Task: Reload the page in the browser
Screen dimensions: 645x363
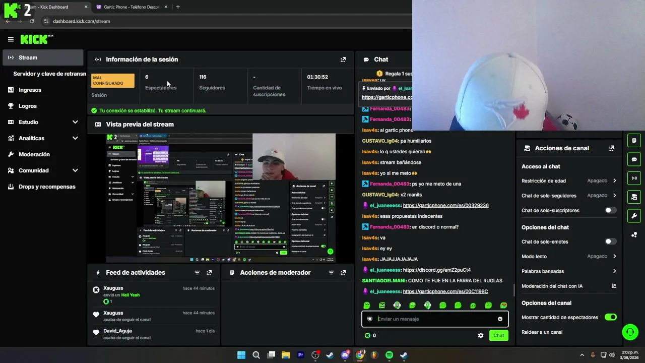Action: point(32,21)
